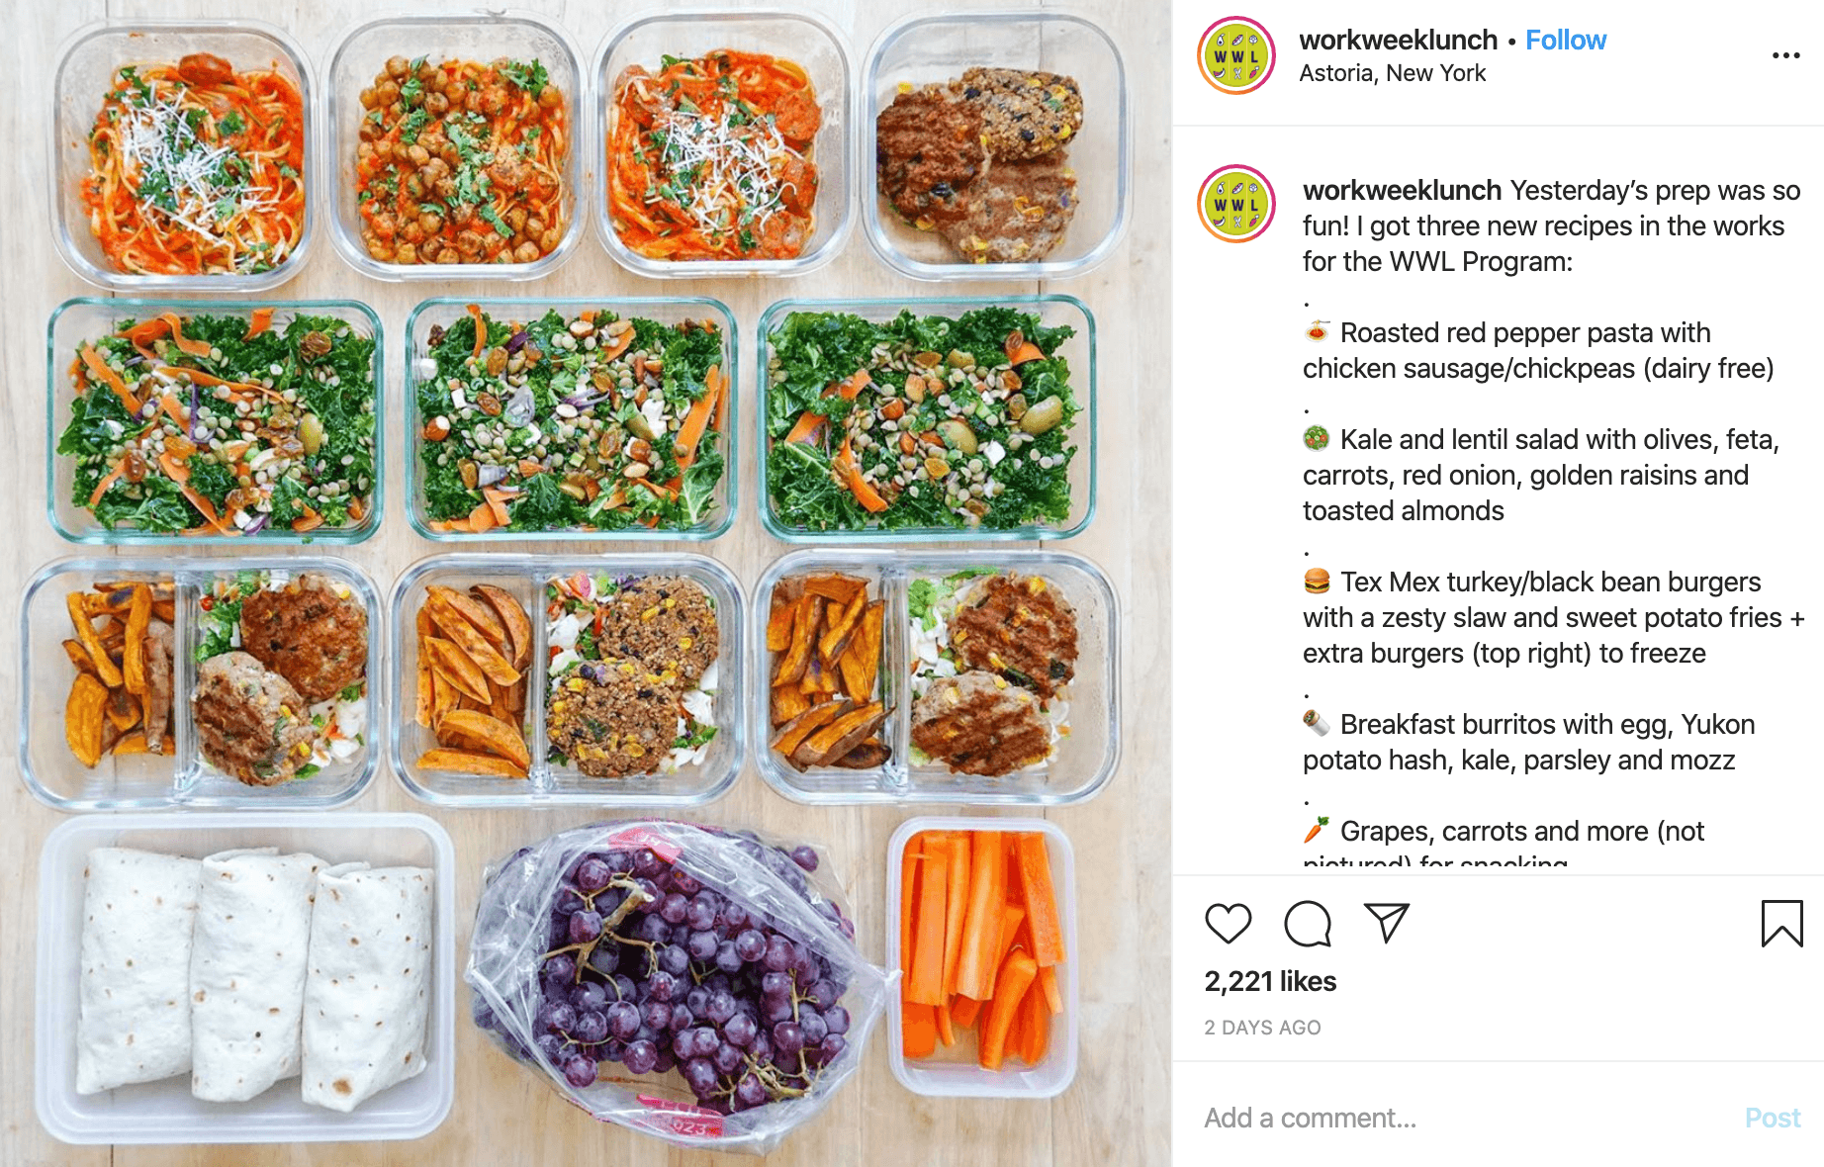Click the profile avatar beside the caption
Screen dimensions: 1824x1167
[x=1236, y=204]
